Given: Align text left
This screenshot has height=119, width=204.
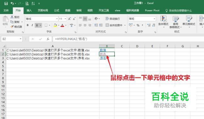Looking at the screenshot, I should coord(80,25).
